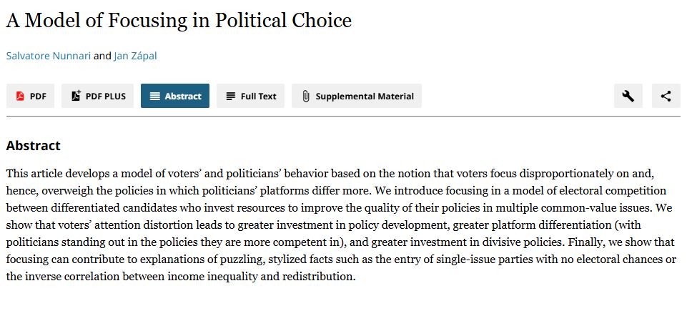Click the paperclip icon for Supplemental Material

coord(305,96)
